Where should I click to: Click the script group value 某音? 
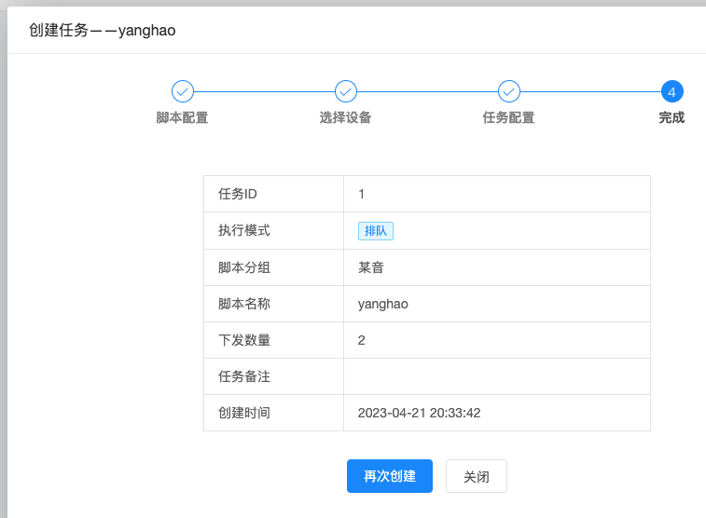point(371,267)
